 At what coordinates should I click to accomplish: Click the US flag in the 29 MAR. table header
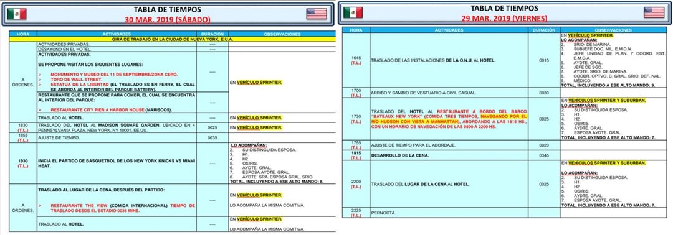click(x=654, y=12)
